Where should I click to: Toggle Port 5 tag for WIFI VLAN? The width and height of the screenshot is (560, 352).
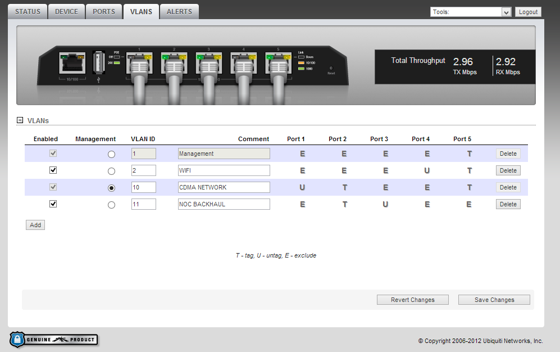tap(469, 170)
